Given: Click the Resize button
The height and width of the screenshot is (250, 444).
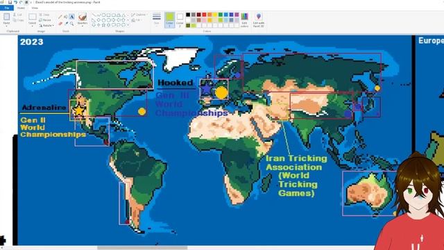Looking at the screenshot, I should click(45, 20).
